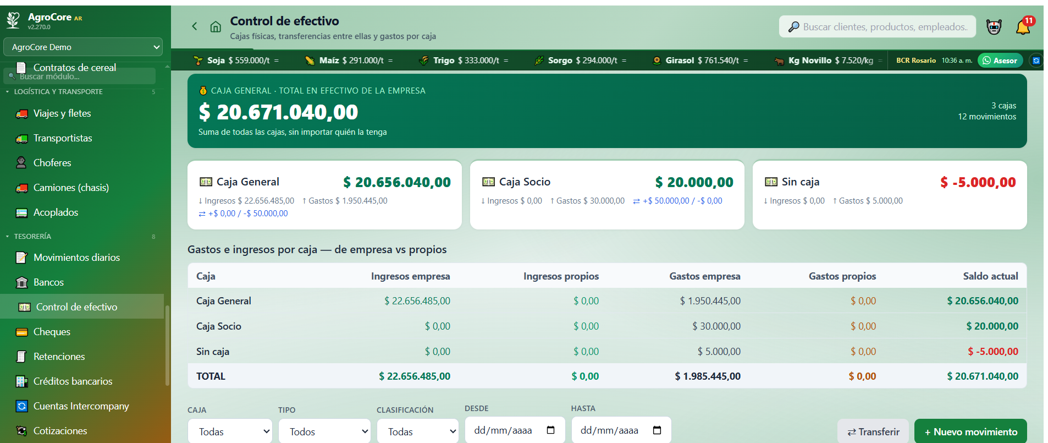The height and width of the screenshot is (443, 1048).
Task: Click the Retenciones document icon
Action: (21, 357)
